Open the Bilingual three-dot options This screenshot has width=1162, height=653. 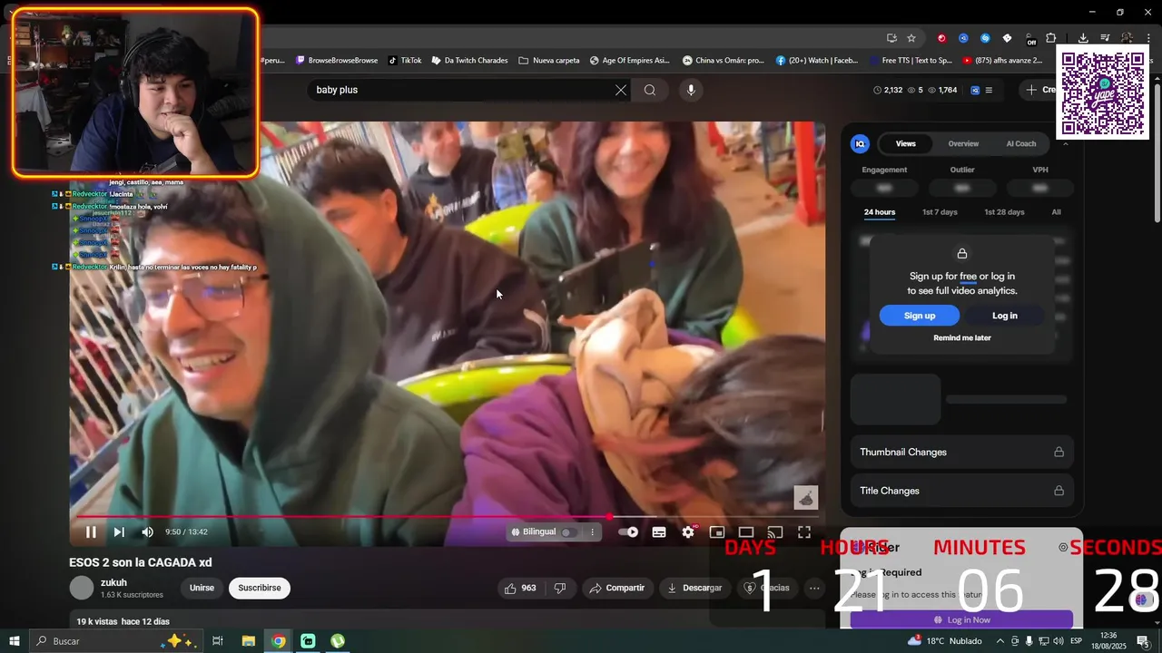(x=592, y=532)
